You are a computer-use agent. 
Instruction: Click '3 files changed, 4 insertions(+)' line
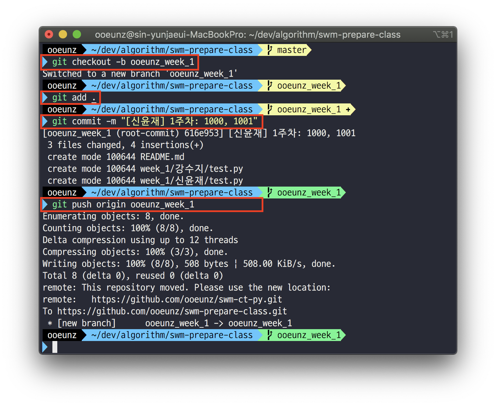(125, 145)
